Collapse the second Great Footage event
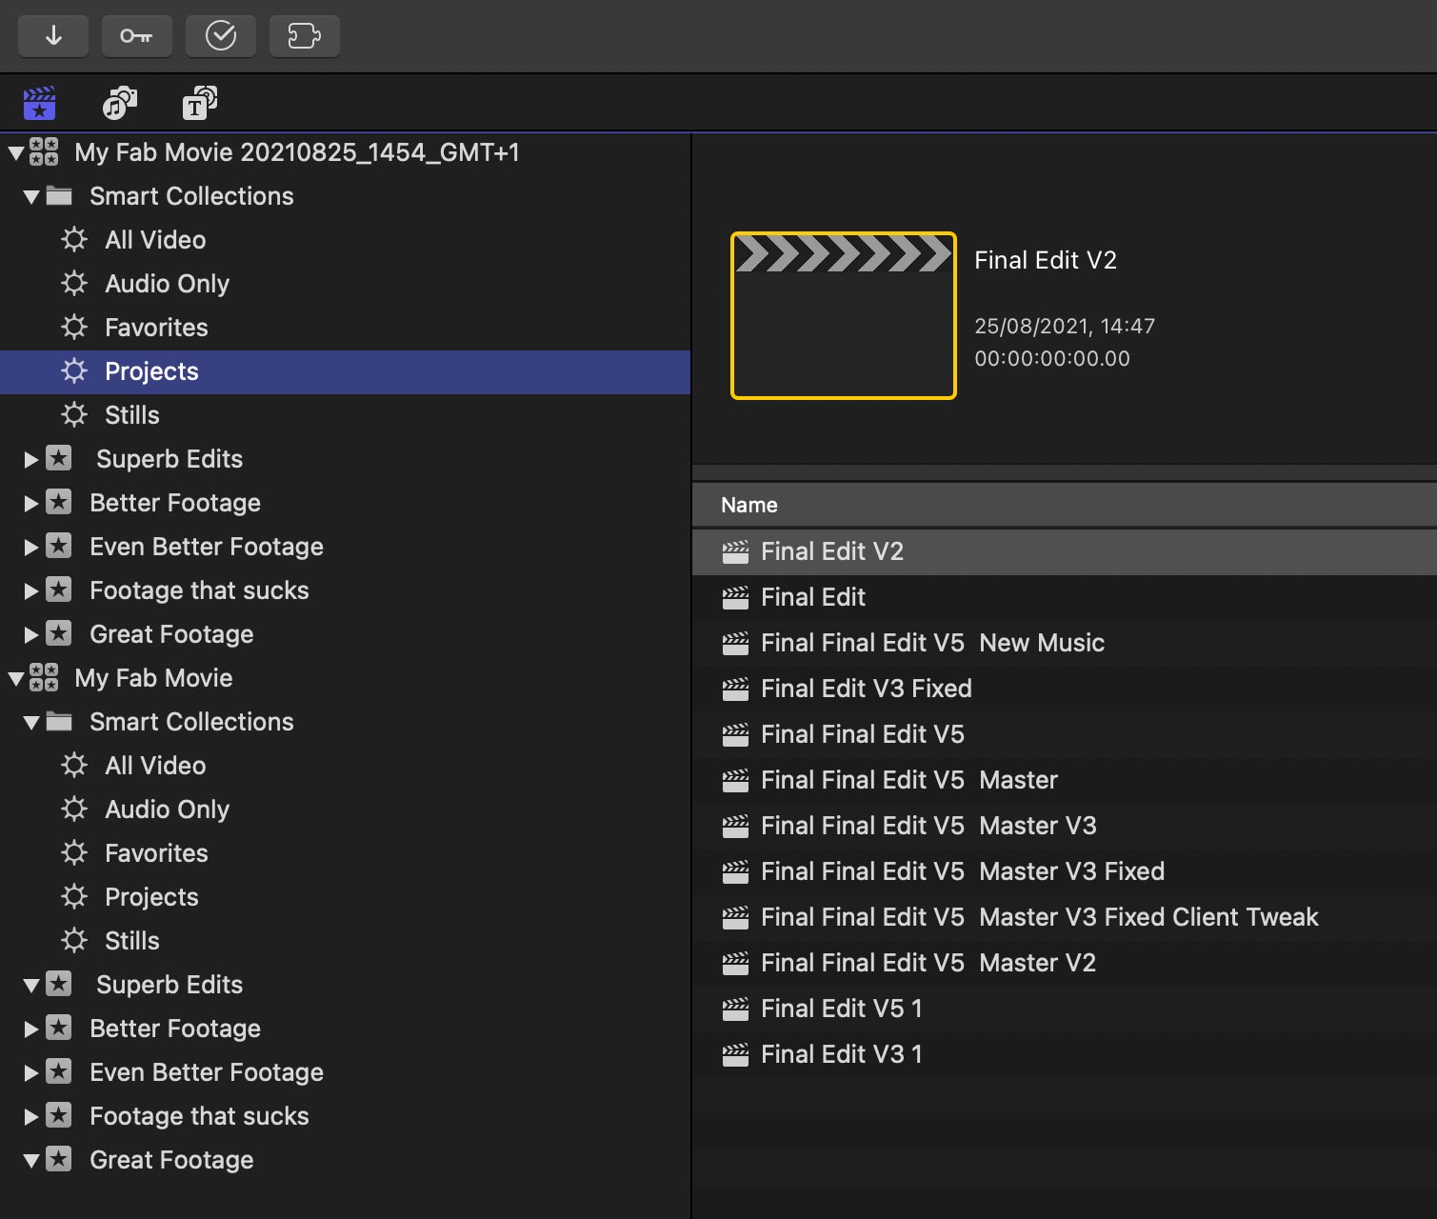Image resolution: width=1437 pixels, height=1219 pixels. click(x=31, y=1160)
